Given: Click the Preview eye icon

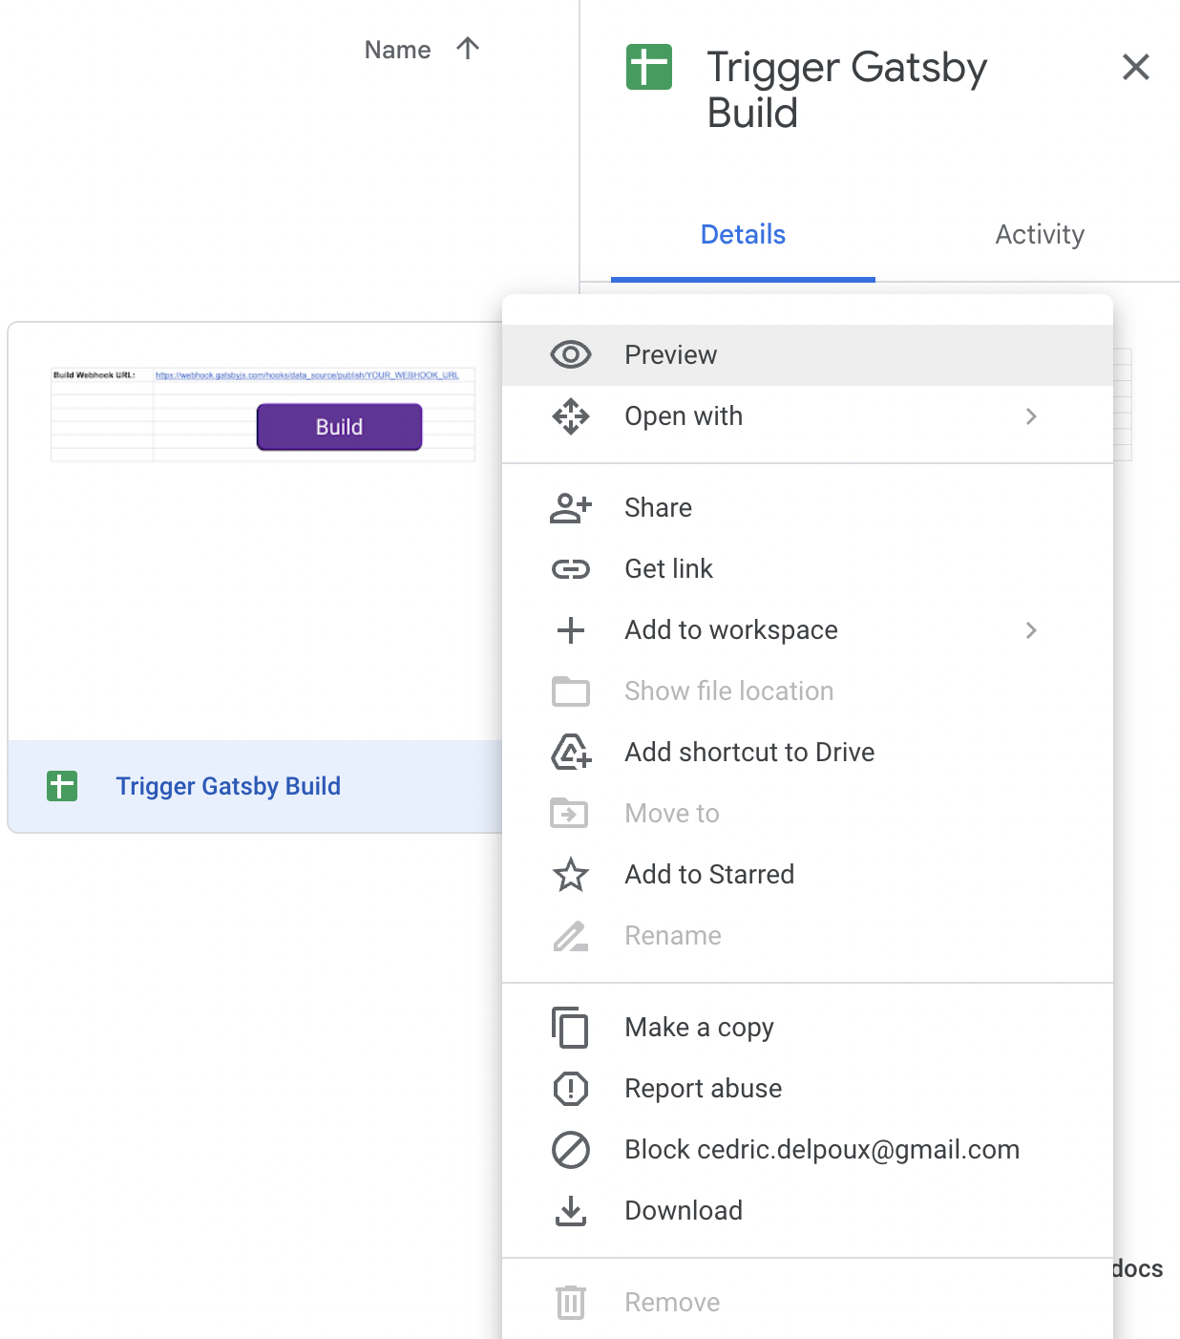Looking at the screenshot, I should pos(571,355).
